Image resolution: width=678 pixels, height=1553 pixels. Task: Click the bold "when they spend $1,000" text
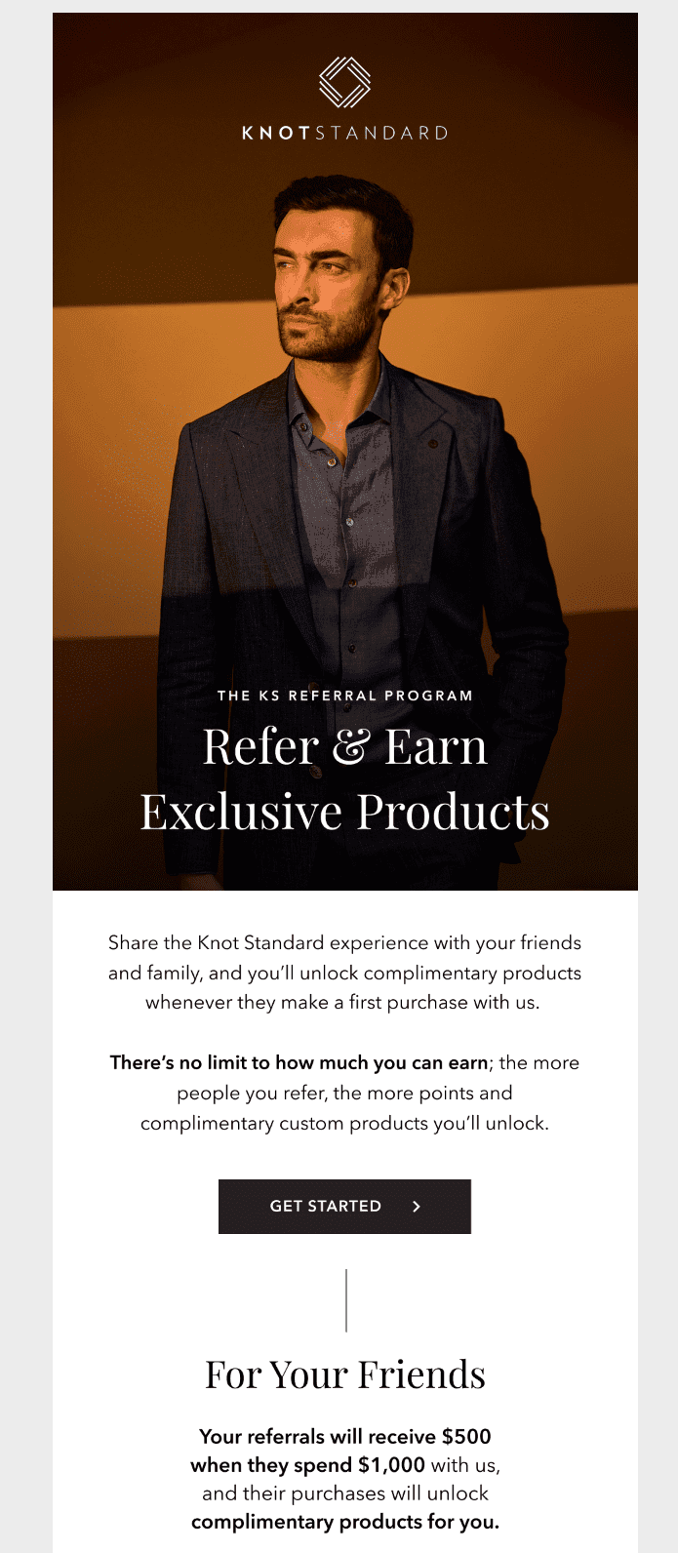[307, 1464]
